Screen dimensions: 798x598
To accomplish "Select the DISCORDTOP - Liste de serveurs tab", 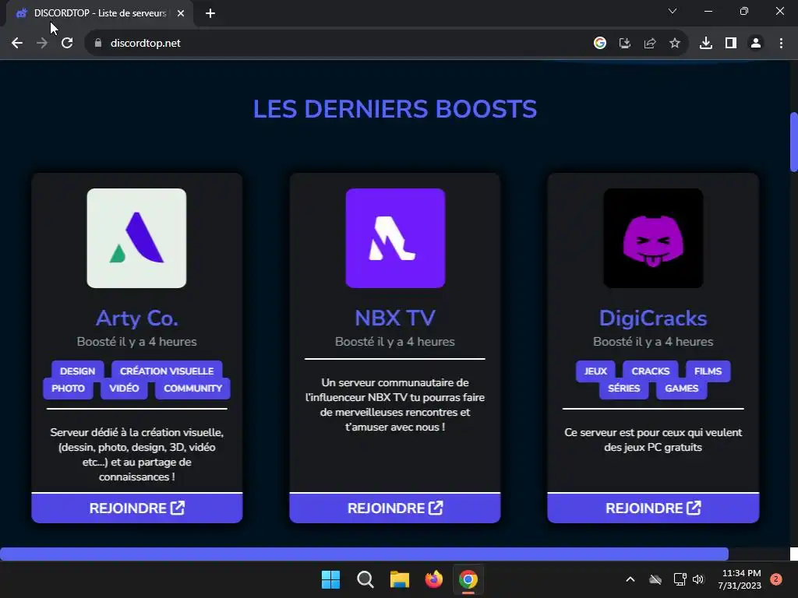I will [x=101, y=13].
